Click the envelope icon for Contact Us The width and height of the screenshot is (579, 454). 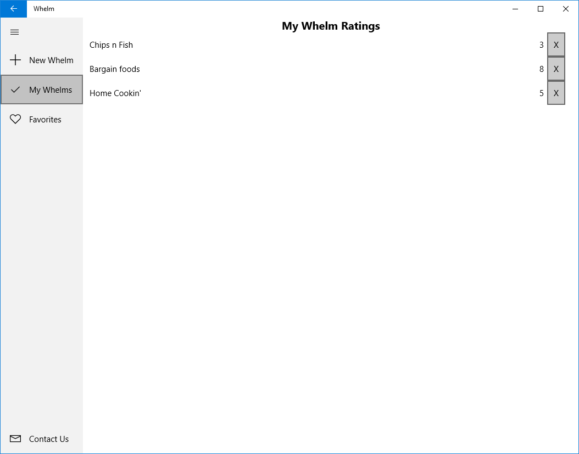[x=15, y=439]
